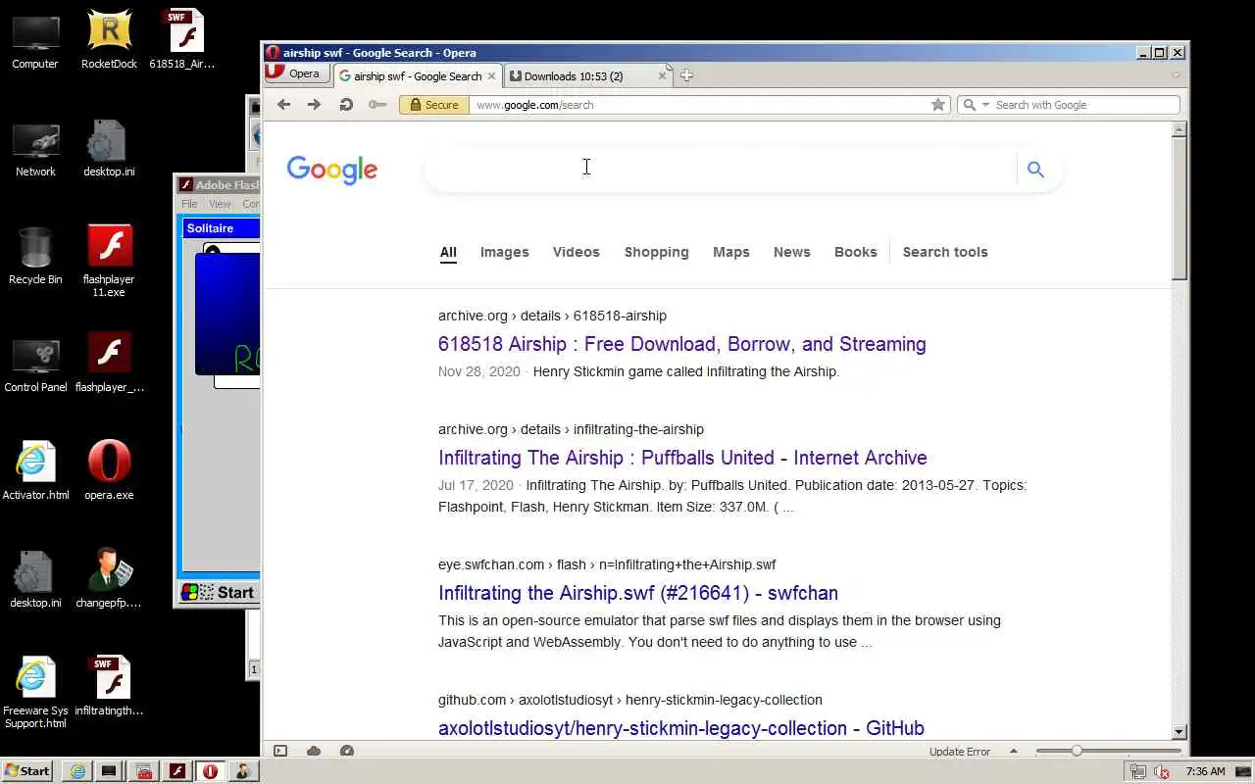1255x784 pixels.
Task: Click 'Update Error' in Opera status bar
Action: (960, 752)
